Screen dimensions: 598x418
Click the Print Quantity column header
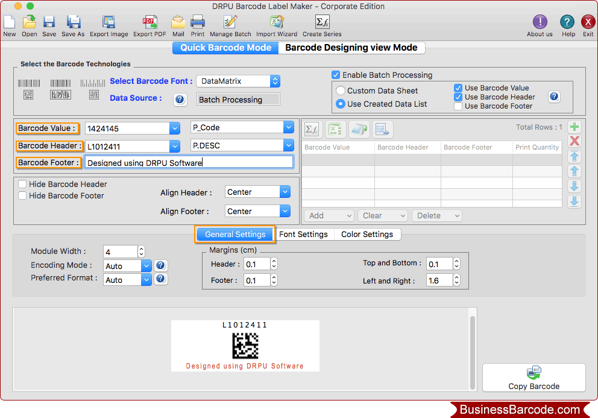(x=537, y=147)
